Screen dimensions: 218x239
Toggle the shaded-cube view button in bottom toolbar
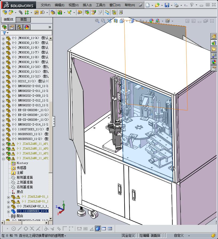click(98, 229)
